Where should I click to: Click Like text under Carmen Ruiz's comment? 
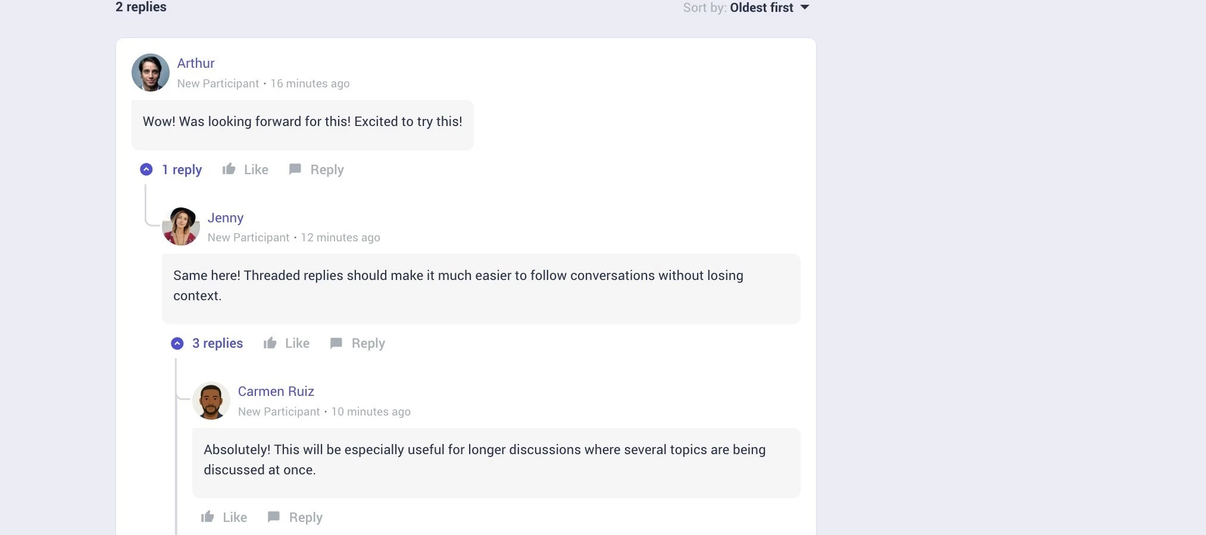pos(235,517)
